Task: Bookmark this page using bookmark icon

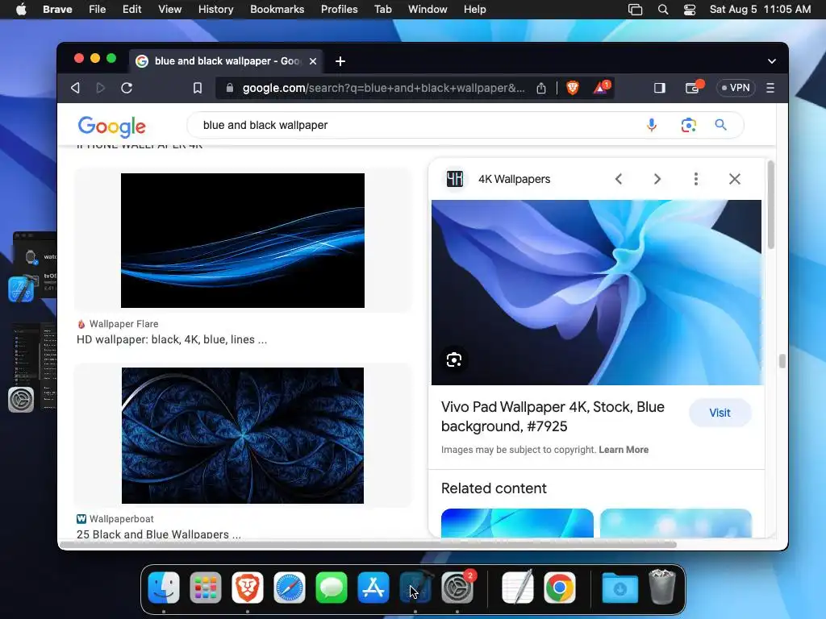Action: coord(198,88)
